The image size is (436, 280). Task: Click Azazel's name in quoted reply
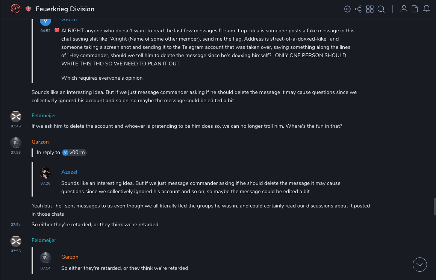[x=69, y=172]
